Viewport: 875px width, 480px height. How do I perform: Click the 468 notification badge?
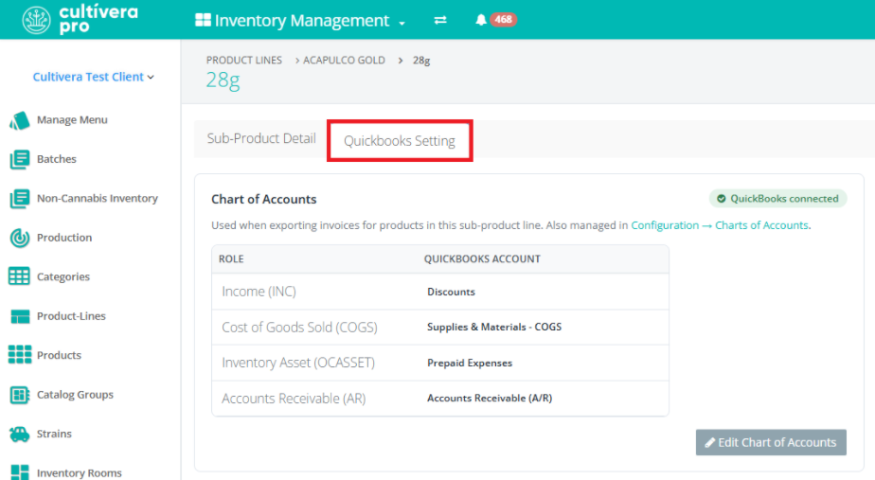(x=503, y=20)
